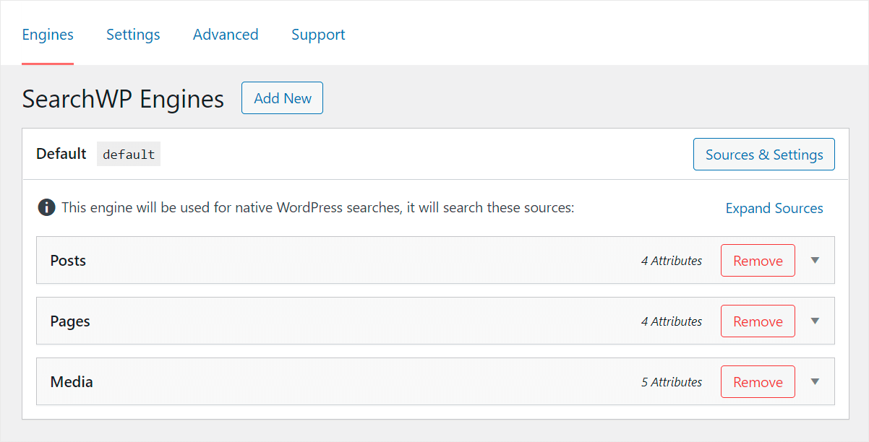Viewport: 869px width, 442px height.
Task: Open Sources & Settings for Default engine
Action: (764, 155)
